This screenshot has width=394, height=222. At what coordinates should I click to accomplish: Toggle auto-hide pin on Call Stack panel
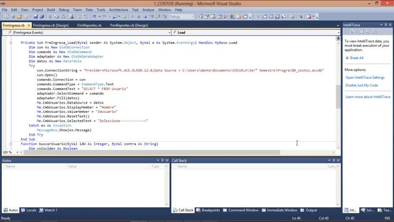tap(334, 160)
